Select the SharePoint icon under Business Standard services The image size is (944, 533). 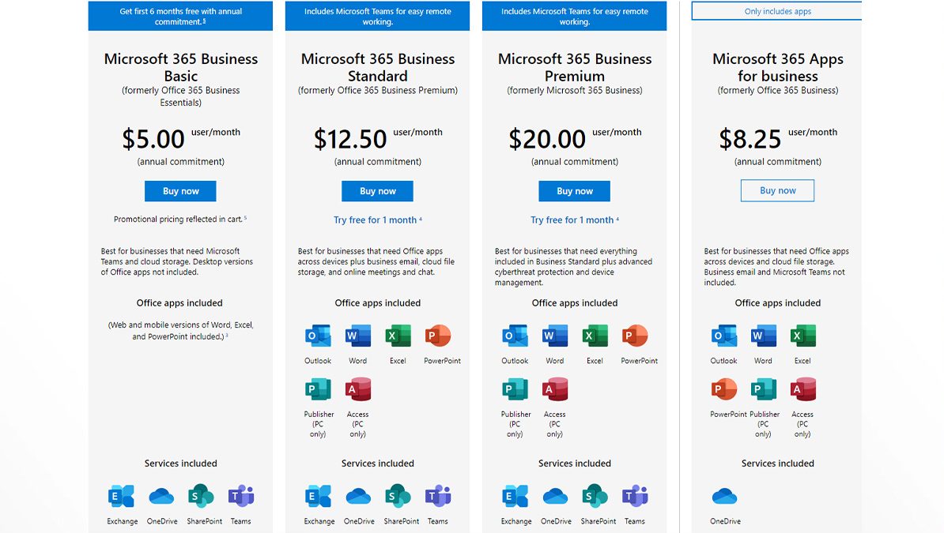(x=398, y=496)
